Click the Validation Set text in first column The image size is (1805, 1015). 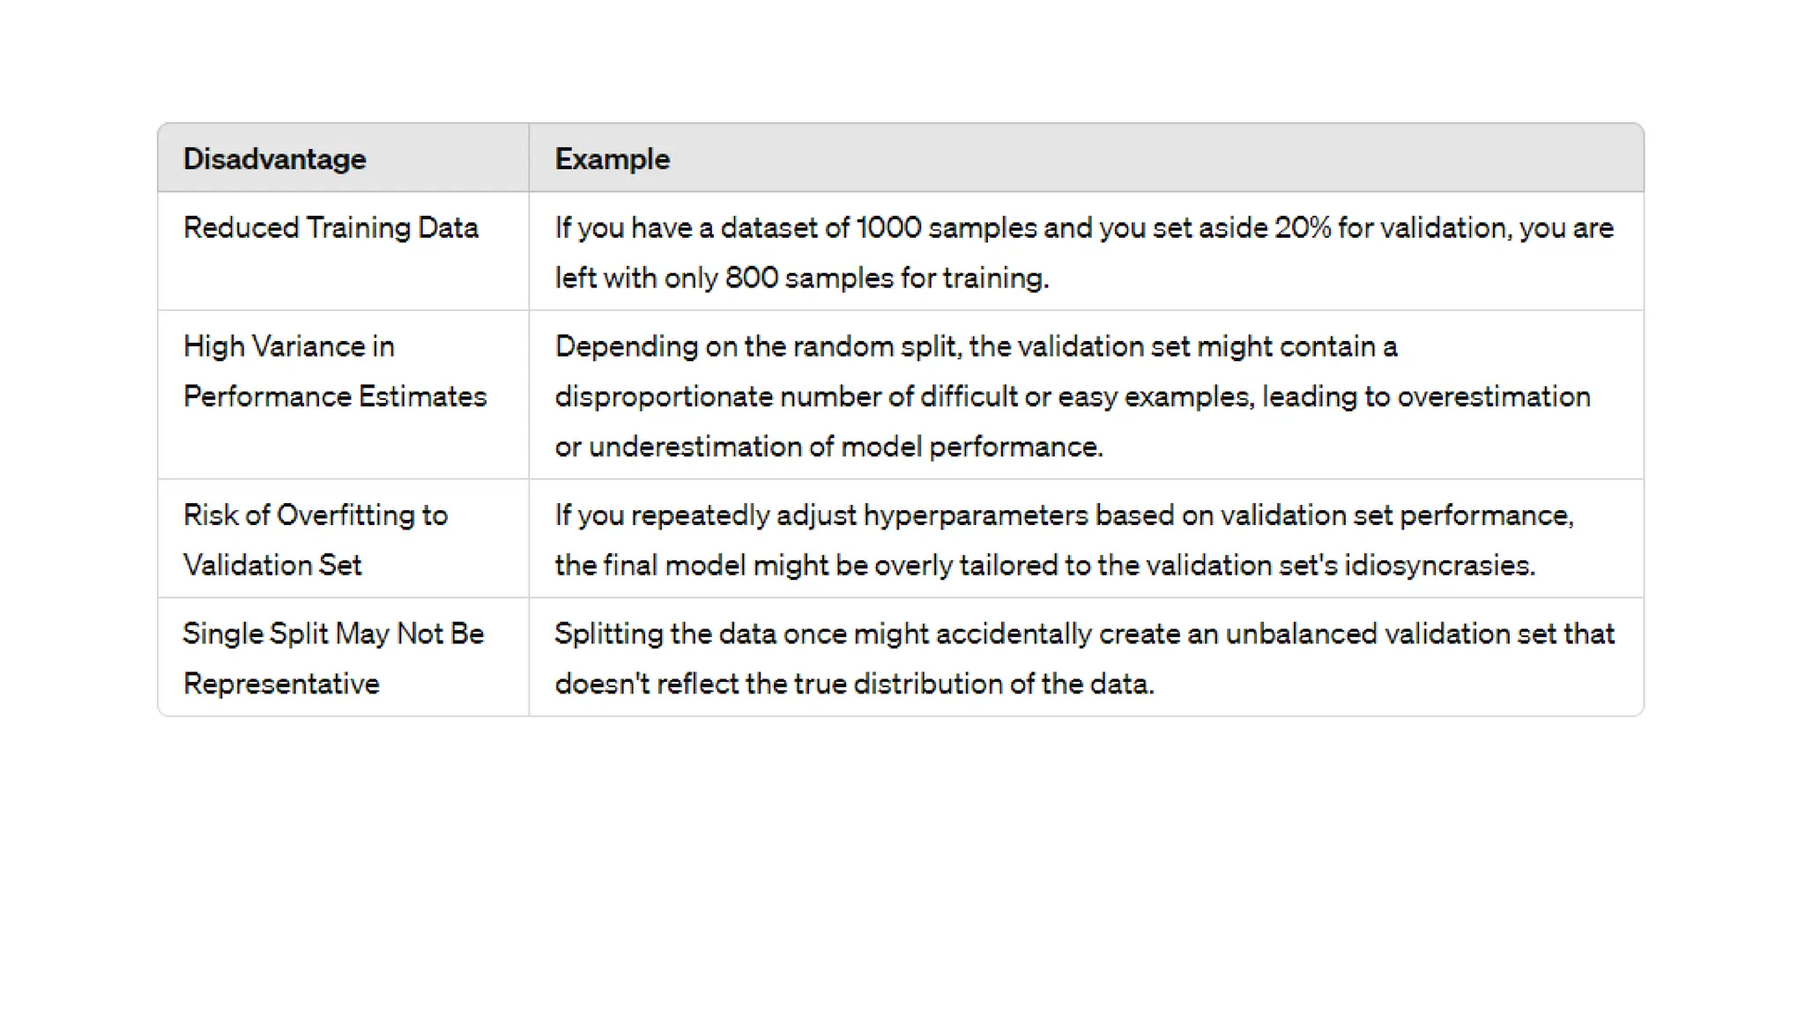tap(272, 566)
